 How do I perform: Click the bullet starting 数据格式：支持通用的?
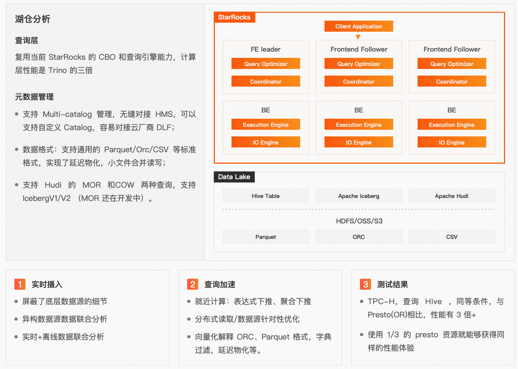pyautogui.click(x=109, y=156)
